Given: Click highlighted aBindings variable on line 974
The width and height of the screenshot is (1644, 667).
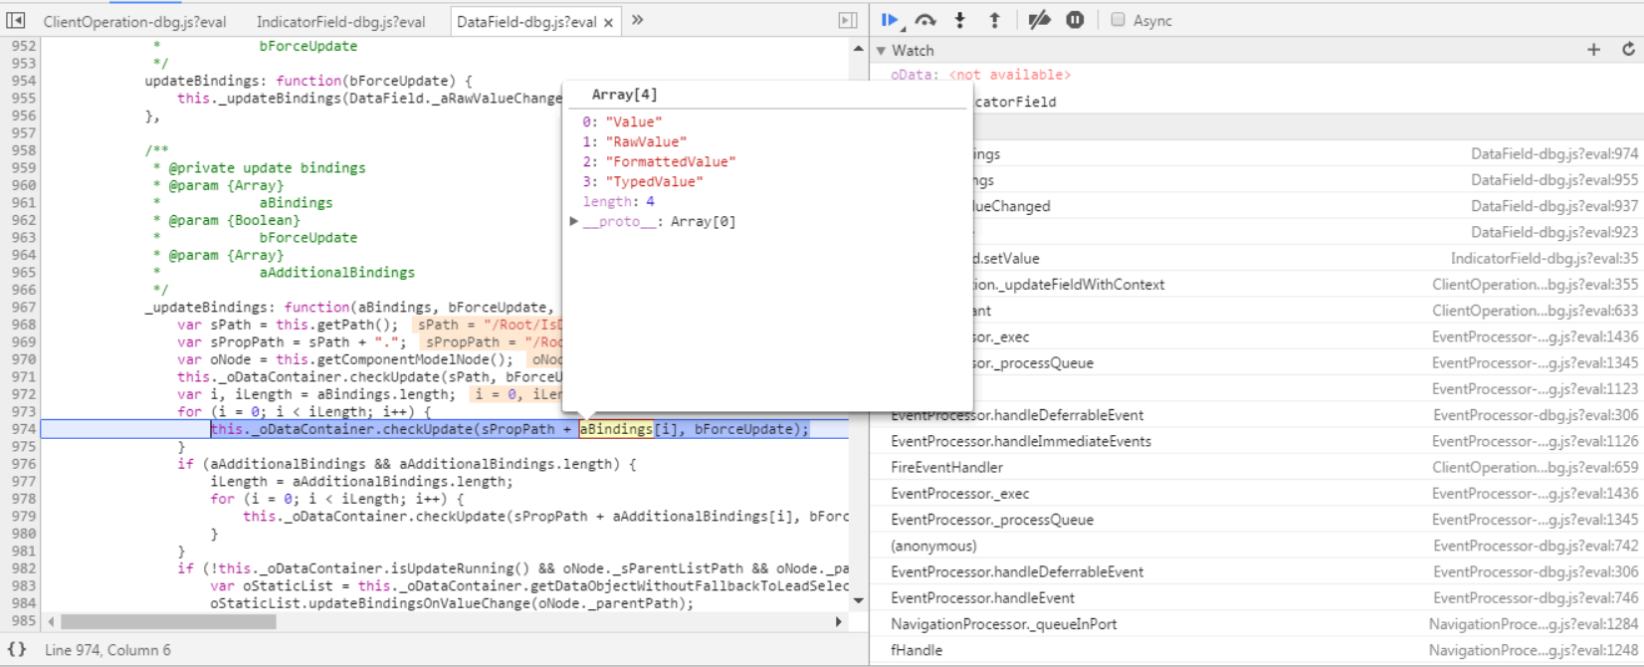Looking at the screenshot, I should click(x=616, y=429).
